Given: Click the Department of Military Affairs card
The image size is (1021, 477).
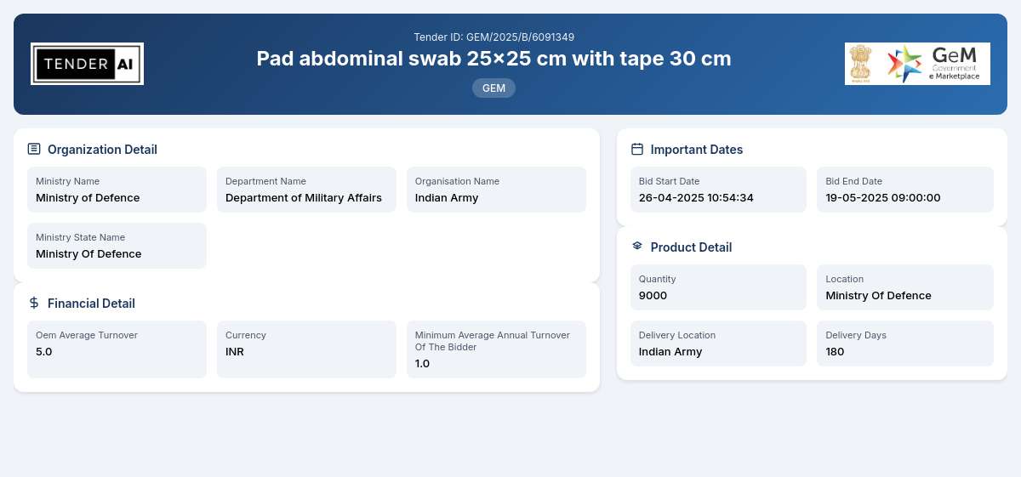Looking at the screenshot, I should coord(306,190).
